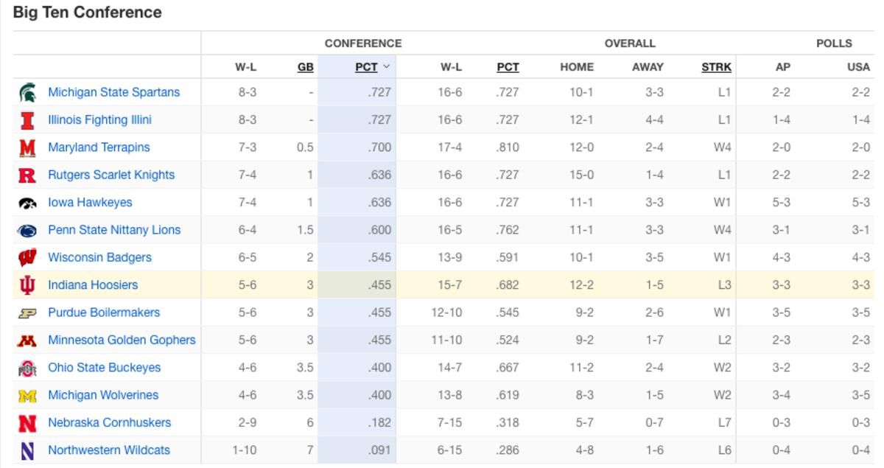Image resolution: width=884 pixels, height=468 pixels.
Task: Click the Penn State Nittany Lions logo
Action: coord(27,230)
